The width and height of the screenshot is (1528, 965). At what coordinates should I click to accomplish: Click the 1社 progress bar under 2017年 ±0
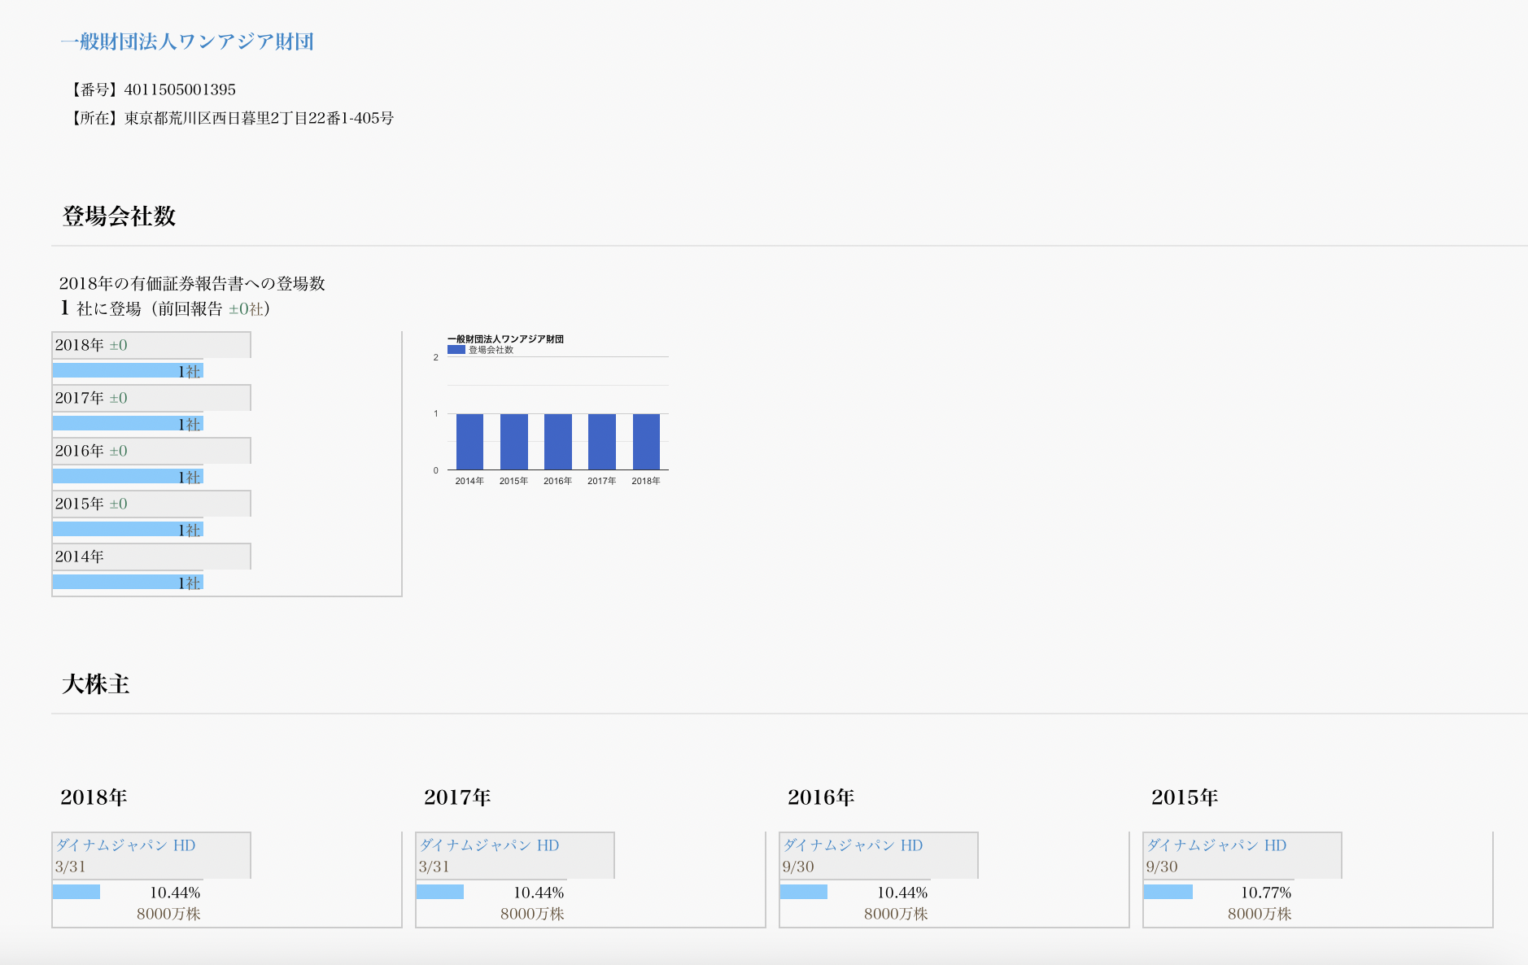click(x=128, y=424)
